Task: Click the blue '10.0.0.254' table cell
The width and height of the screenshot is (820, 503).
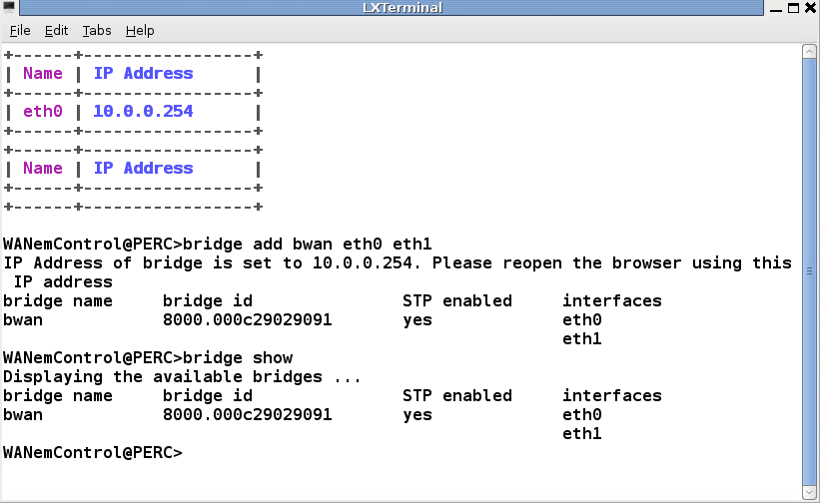Action: 143,111
